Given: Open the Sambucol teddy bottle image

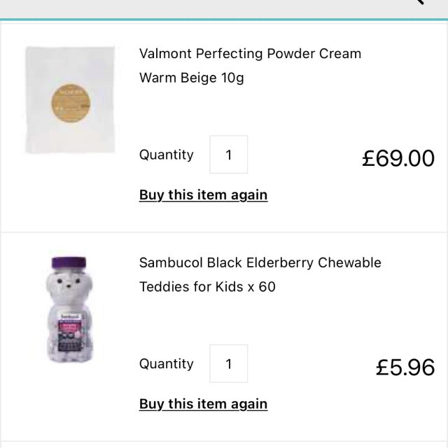Looking at the screenshot, I should click(70, 309).
